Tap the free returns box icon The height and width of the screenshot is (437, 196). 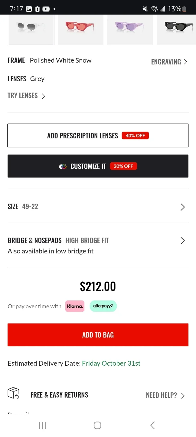tap(13, 393)
